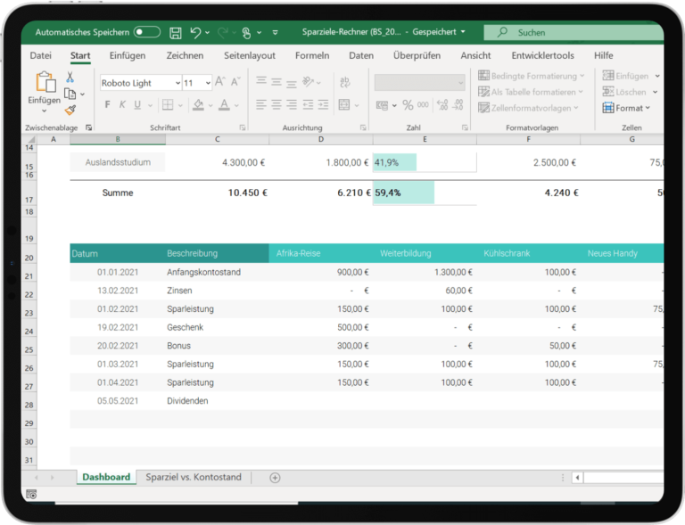Toggle bold F formatting
This screenshot has height=525, width=685.
pos(107,105)
